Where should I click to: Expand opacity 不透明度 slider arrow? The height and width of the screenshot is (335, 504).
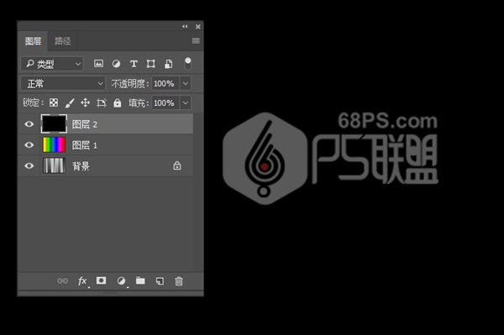coord(186,83)
